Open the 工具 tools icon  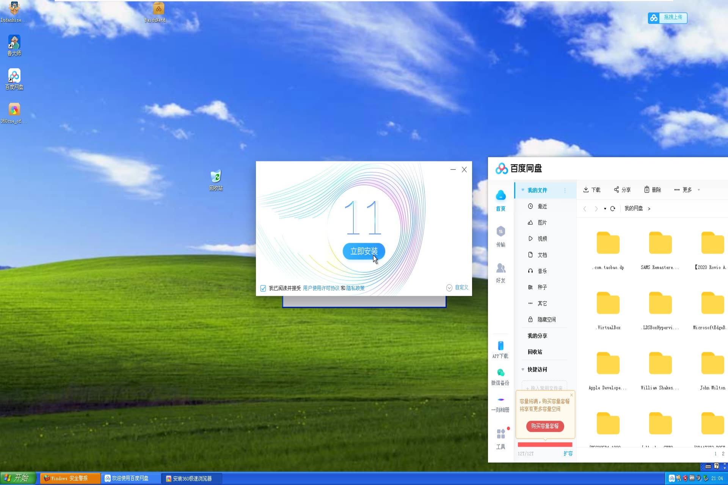click(x=500, y=439)
